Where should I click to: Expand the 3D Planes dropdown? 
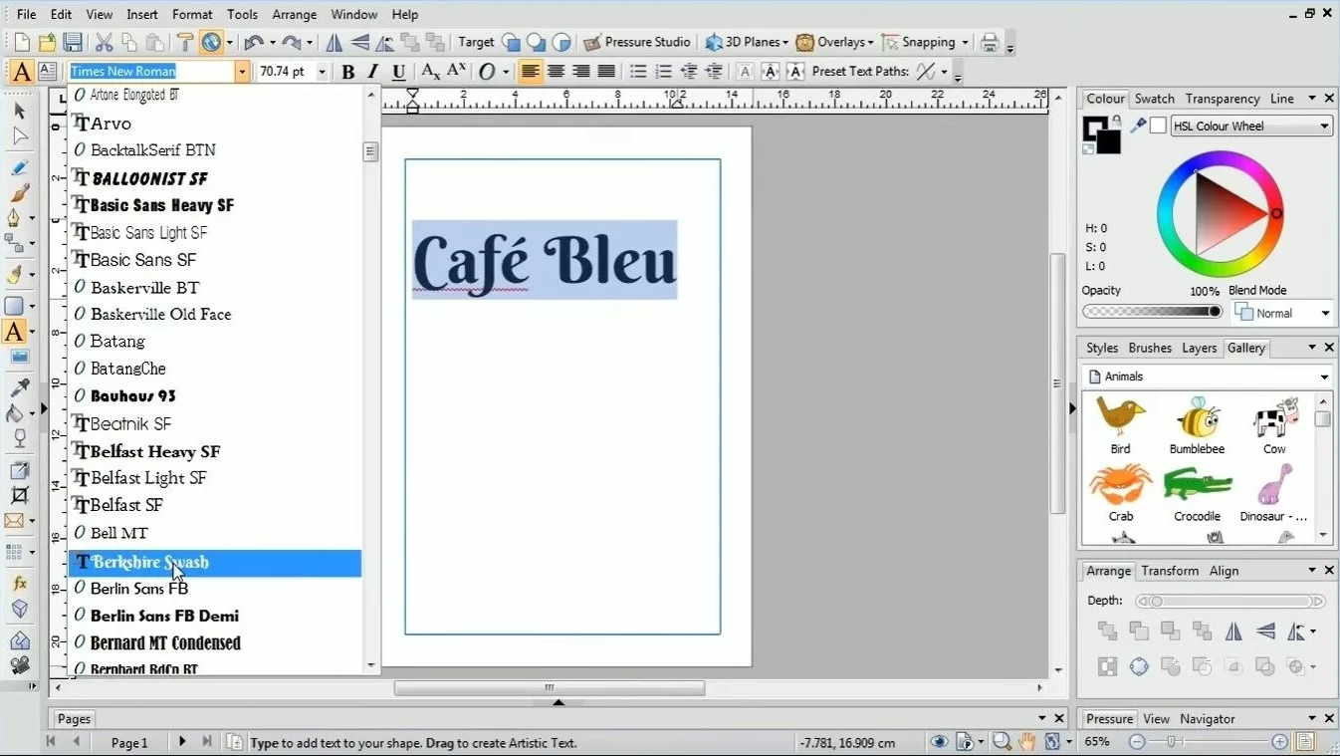pyautogui.click(x=784, y=43)
